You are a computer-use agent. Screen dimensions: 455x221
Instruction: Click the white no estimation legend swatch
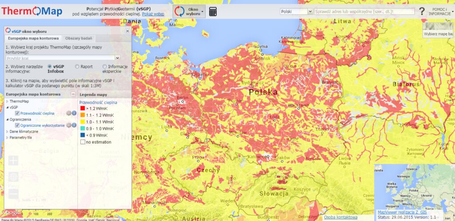83,142
